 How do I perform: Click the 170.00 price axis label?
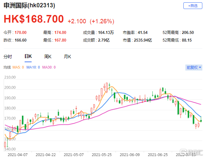coord(10,118)
